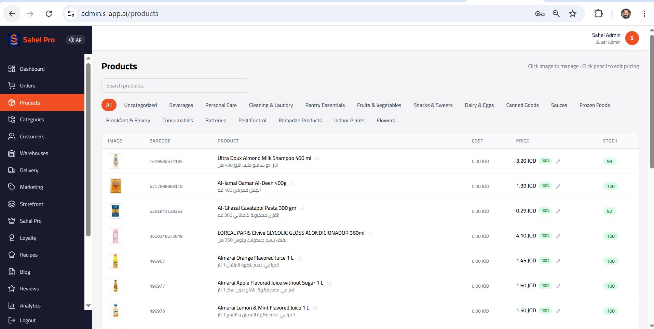Open Ultra Doux shampoo product image

(x=115, y=161)
